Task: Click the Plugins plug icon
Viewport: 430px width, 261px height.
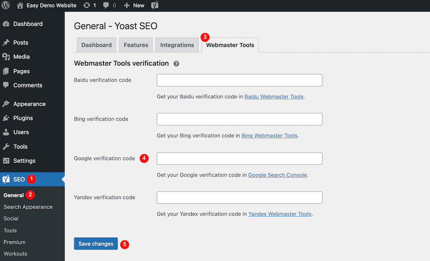Action: 6,117
